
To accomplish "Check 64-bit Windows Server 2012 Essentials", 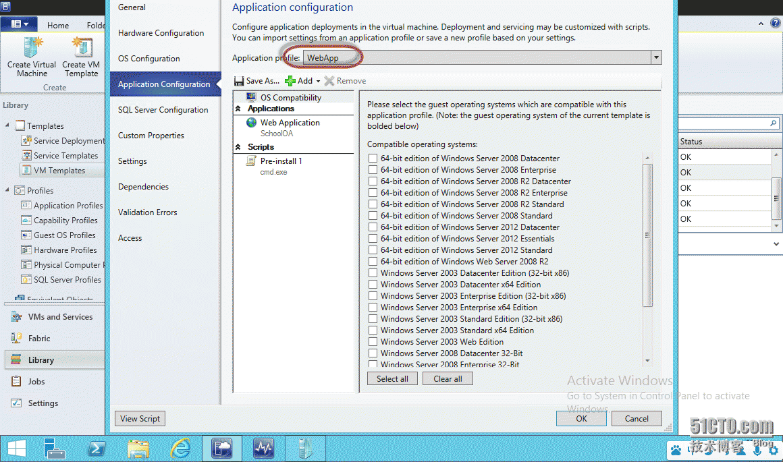I will pos(373,239).
